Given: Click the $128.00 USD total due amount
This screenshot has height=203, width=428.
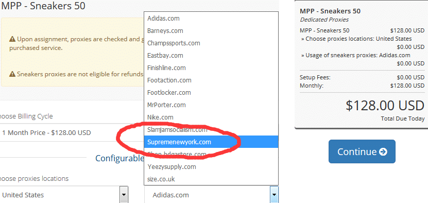Looking at the screenshot, I should (385, 106).
